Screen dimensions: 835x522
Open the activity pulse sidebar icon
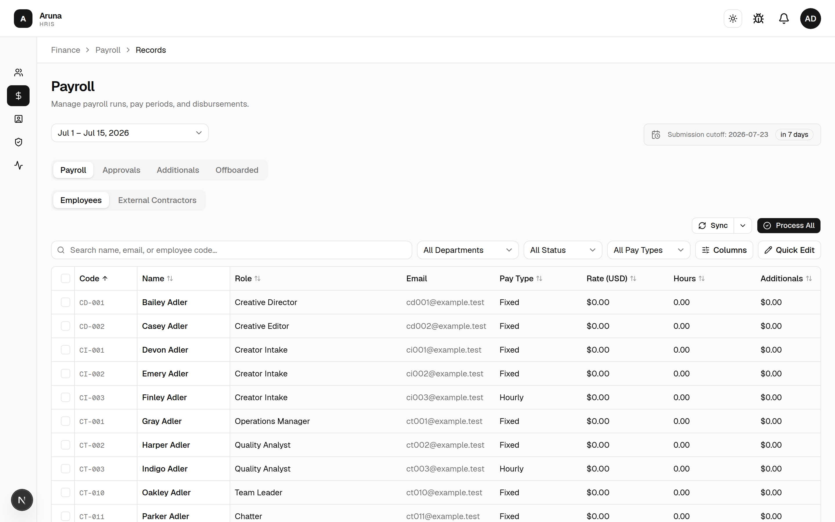pos(18,165)
